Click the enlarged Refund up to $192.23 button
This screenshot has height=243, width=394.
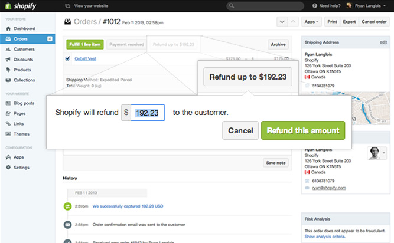click(248, 77)
